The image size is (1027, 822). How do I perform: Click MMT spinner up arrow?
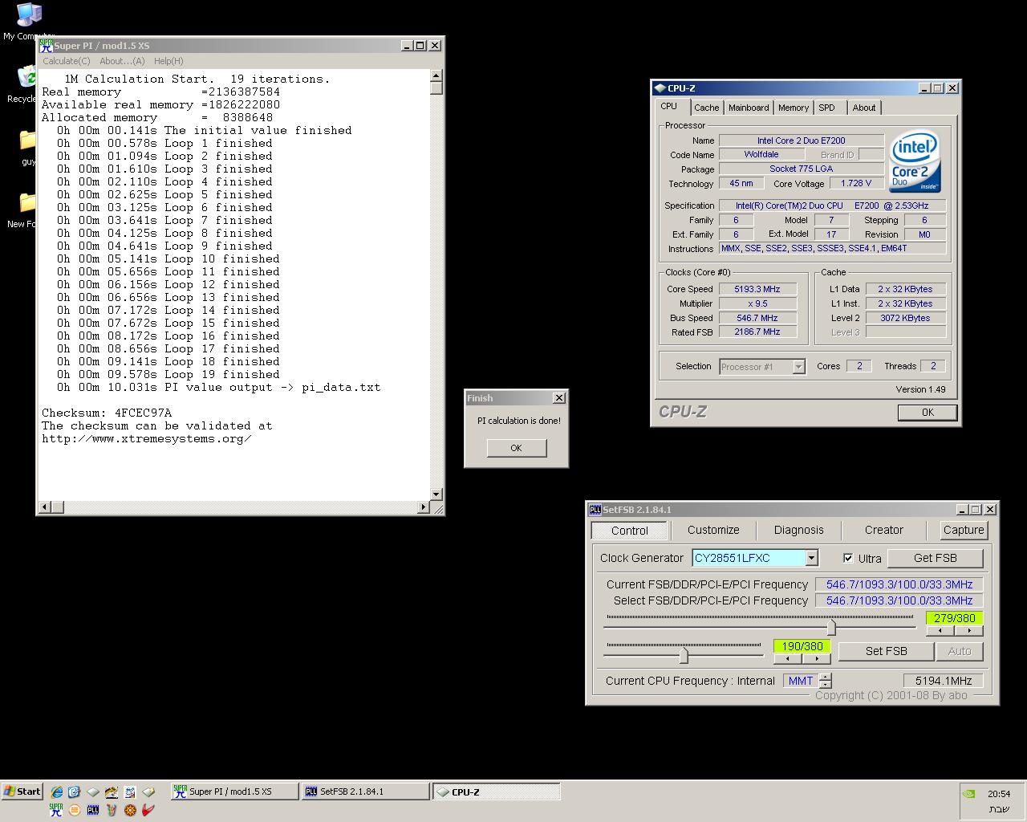[825, 678]
